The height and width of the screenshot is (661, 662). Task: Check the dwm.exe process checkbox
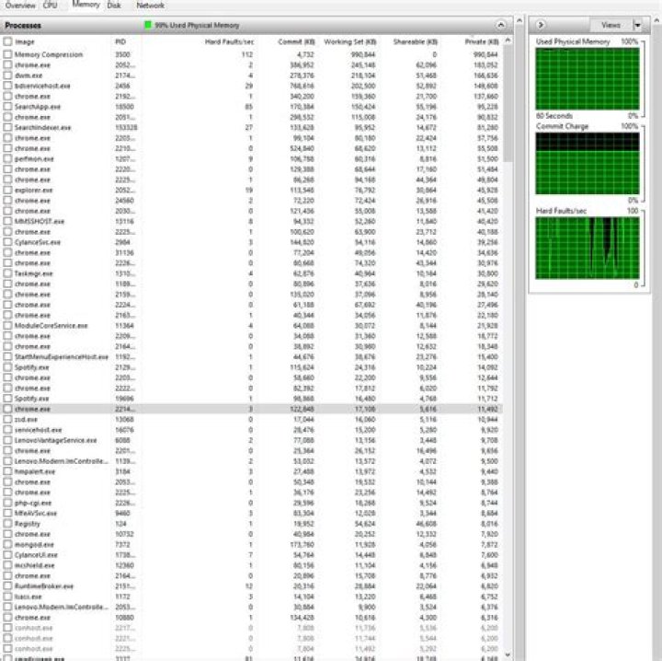tap(7, 75)
